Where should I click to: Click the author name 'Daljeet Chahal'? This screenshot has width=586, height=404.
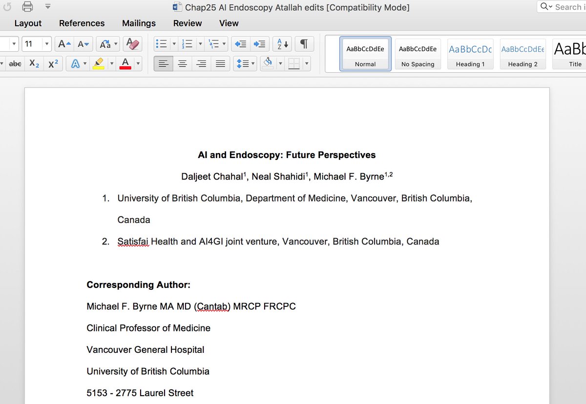212,177
